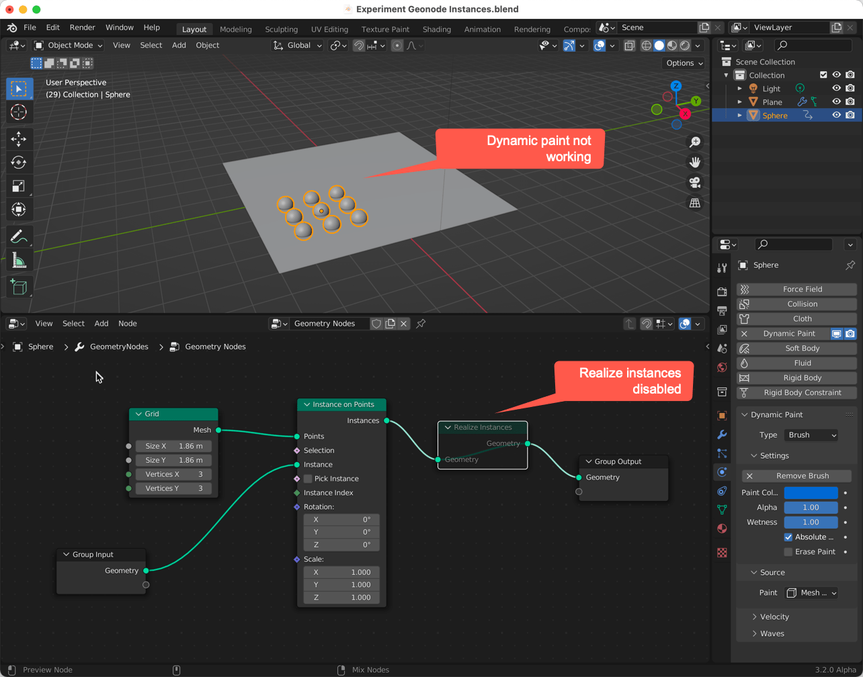Activate the Annotate tool
The height and width of the screenshot is (677, 863).
click(19, 236)
